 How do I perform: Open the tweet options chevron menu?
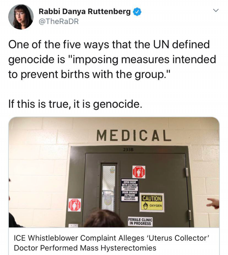(x=216, y=10)
